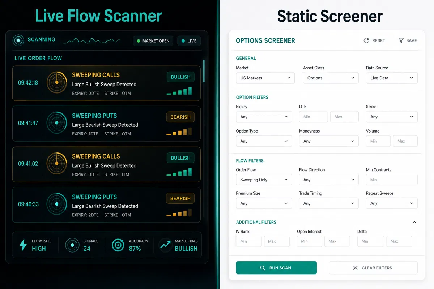Click the live order flow scrollbar thumb

coord(204,71)
